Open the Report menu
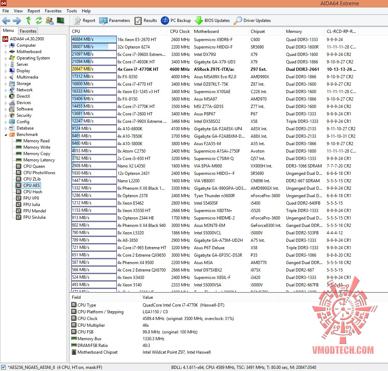Viewport: 388px width, 371px height. tap(34, 11)
